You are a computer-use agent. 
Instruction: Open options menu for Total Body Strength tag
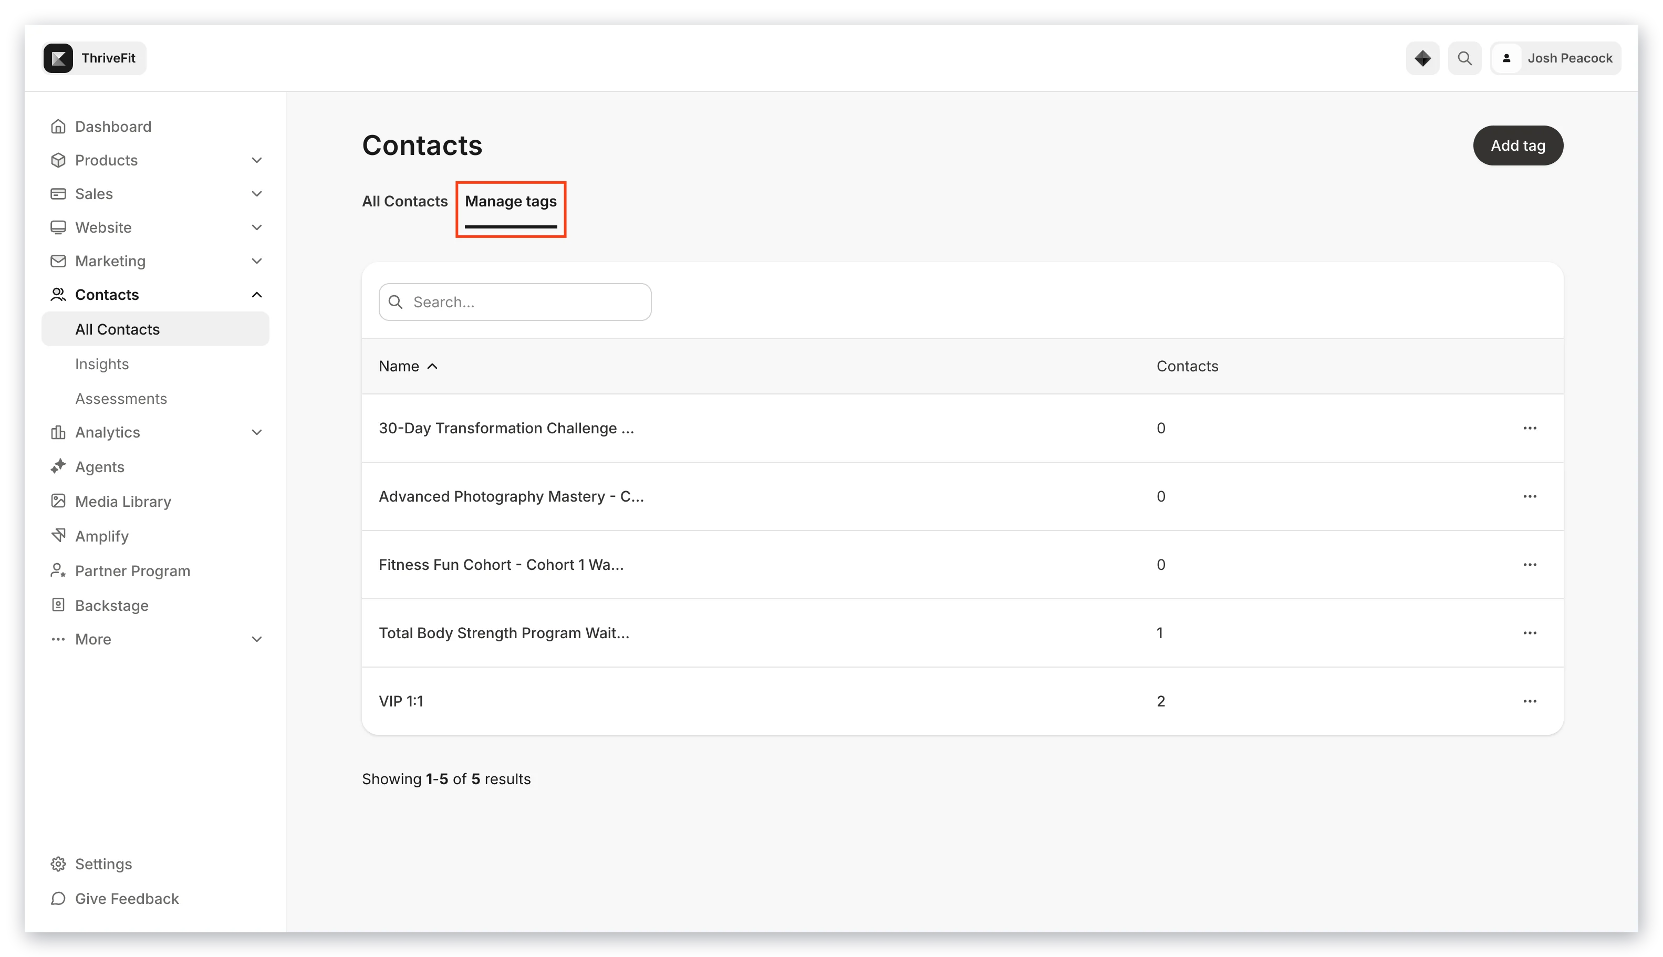[x=1530, y=633]
